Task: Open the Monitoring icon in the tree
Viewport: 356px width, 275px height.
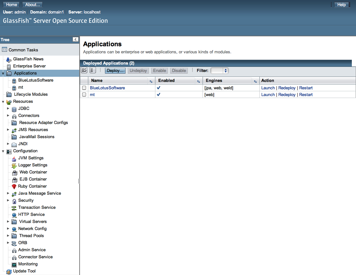Action: (x=14, y=264)
